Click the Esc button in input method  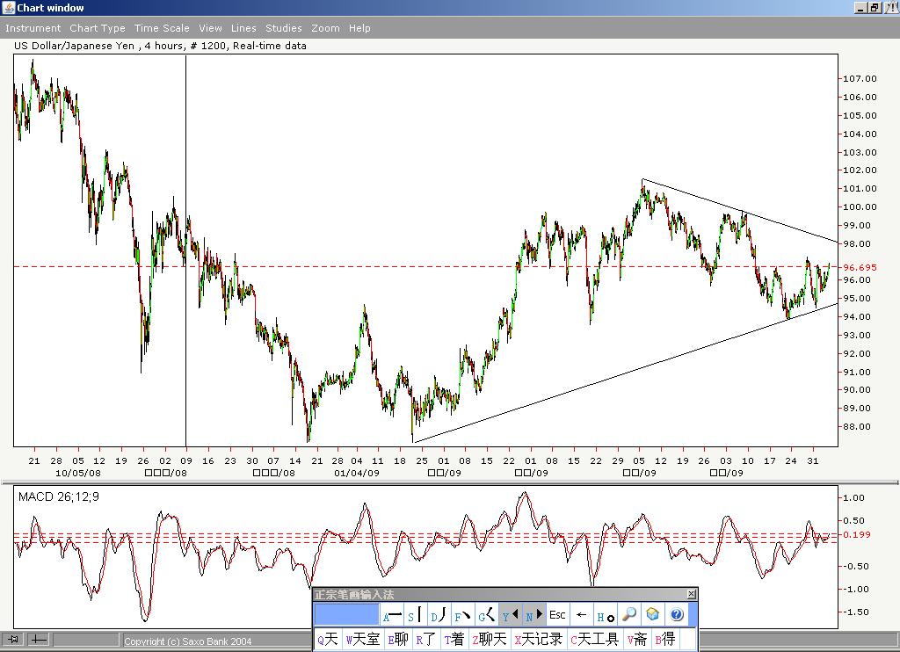[557, 615]
